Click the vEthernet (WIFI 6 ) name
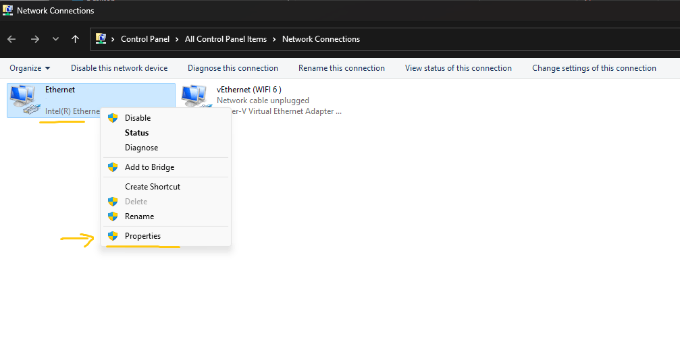This screenshot has height=350, width=680. coord(249,90)
